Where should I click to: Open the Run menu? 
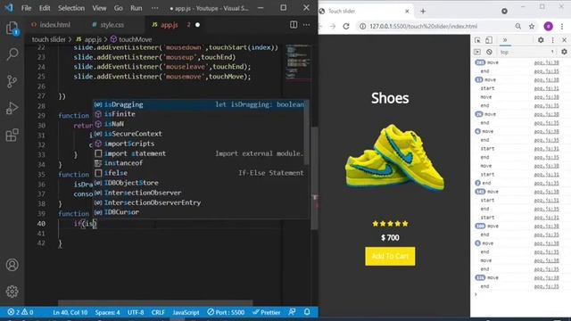pyautogui.click(x=137, y=8)
